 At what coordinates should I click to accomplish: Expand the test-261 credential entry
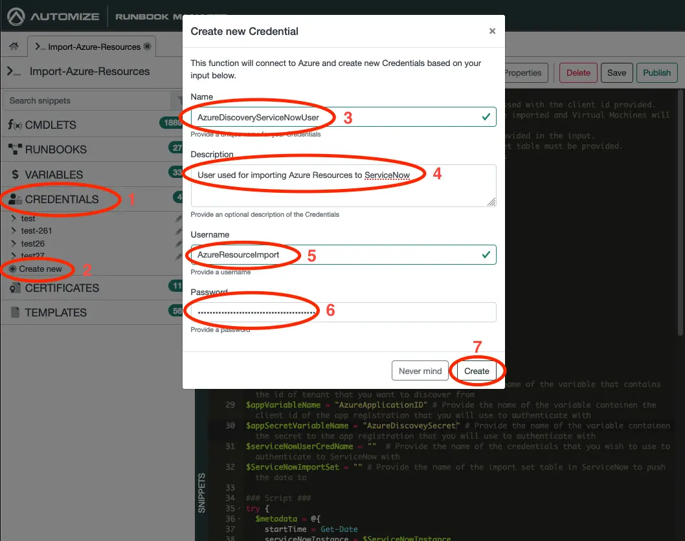coord(14,231)
